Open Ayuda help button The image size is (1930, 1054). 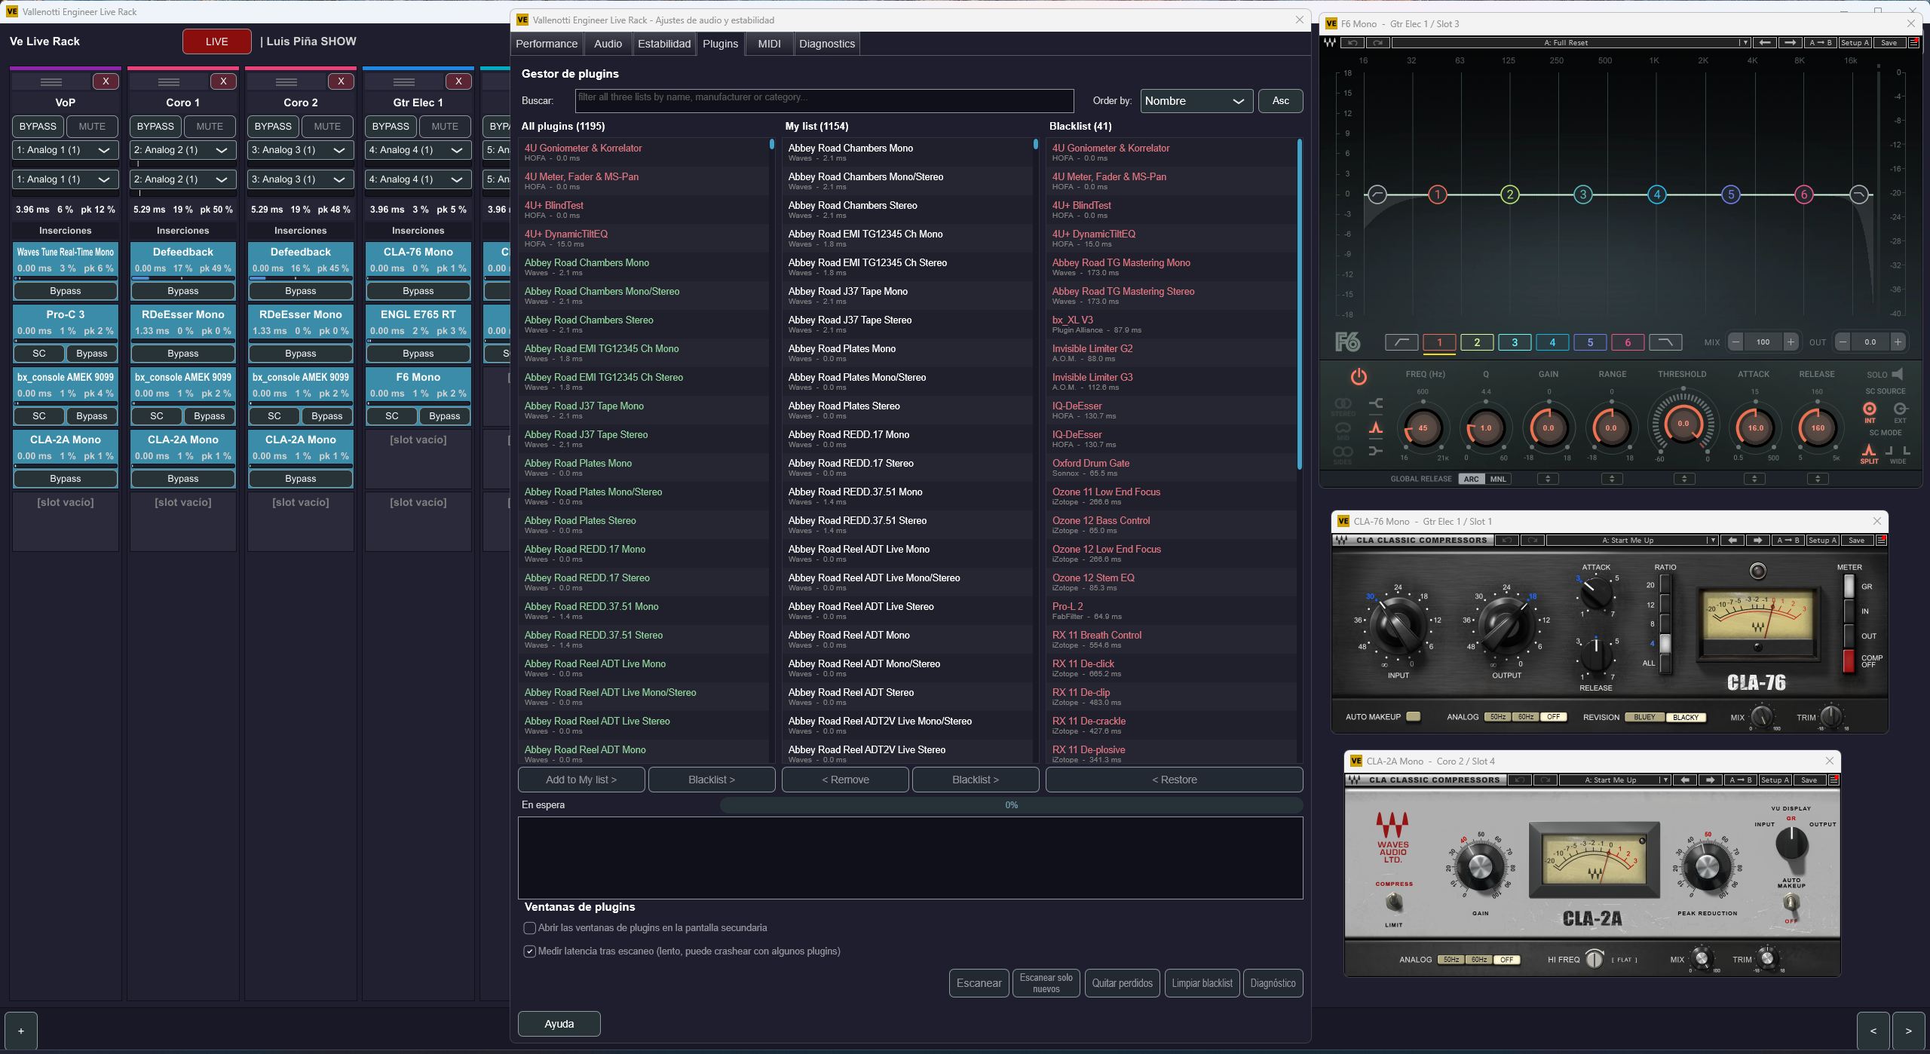pos(559,1024)
